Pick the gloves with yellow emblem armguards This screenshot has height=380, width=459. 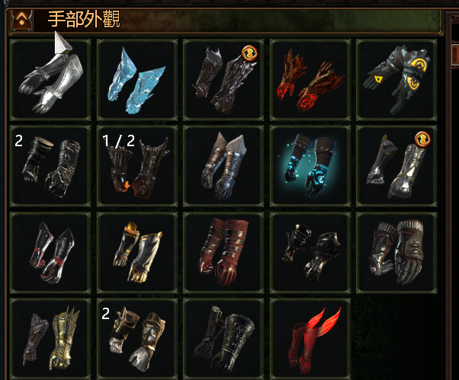(x=396, y=80)
